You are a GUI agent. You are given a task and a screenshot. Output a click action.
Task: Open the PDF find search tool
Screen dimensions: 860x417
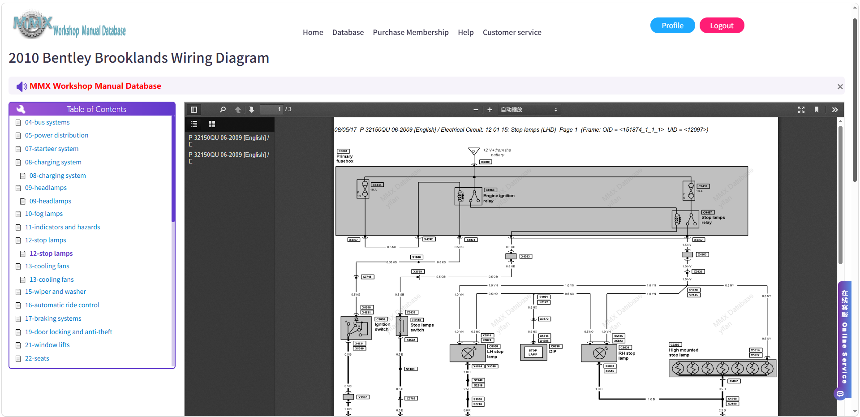[x=223, y=110]
